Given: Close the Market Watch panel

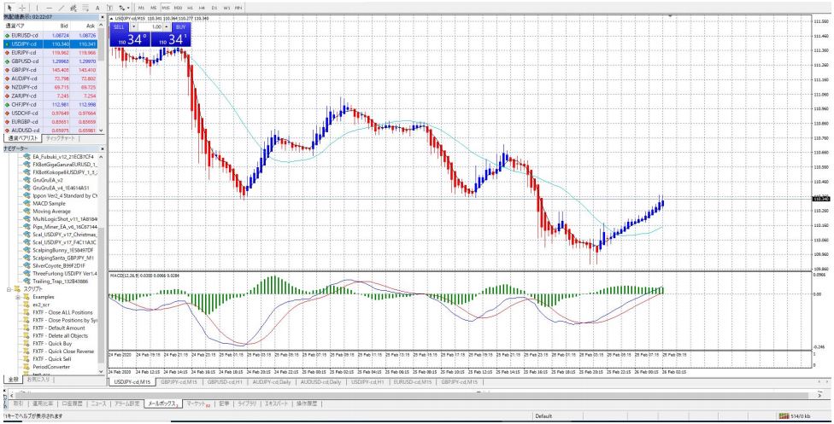Looking at the screenshot, I should coord(103,17).
